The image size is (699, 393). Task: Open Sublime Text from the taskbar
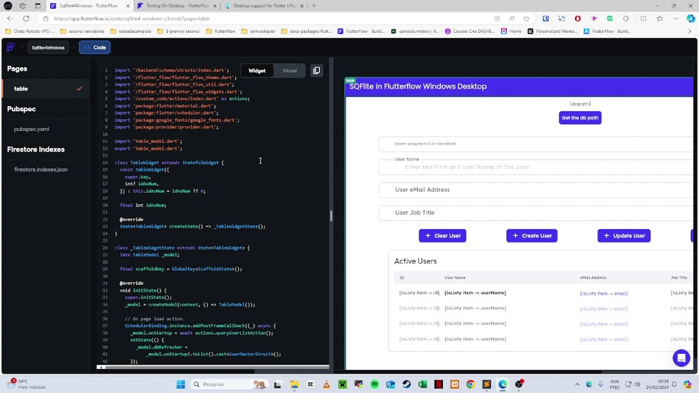click(x=487, y=384)
